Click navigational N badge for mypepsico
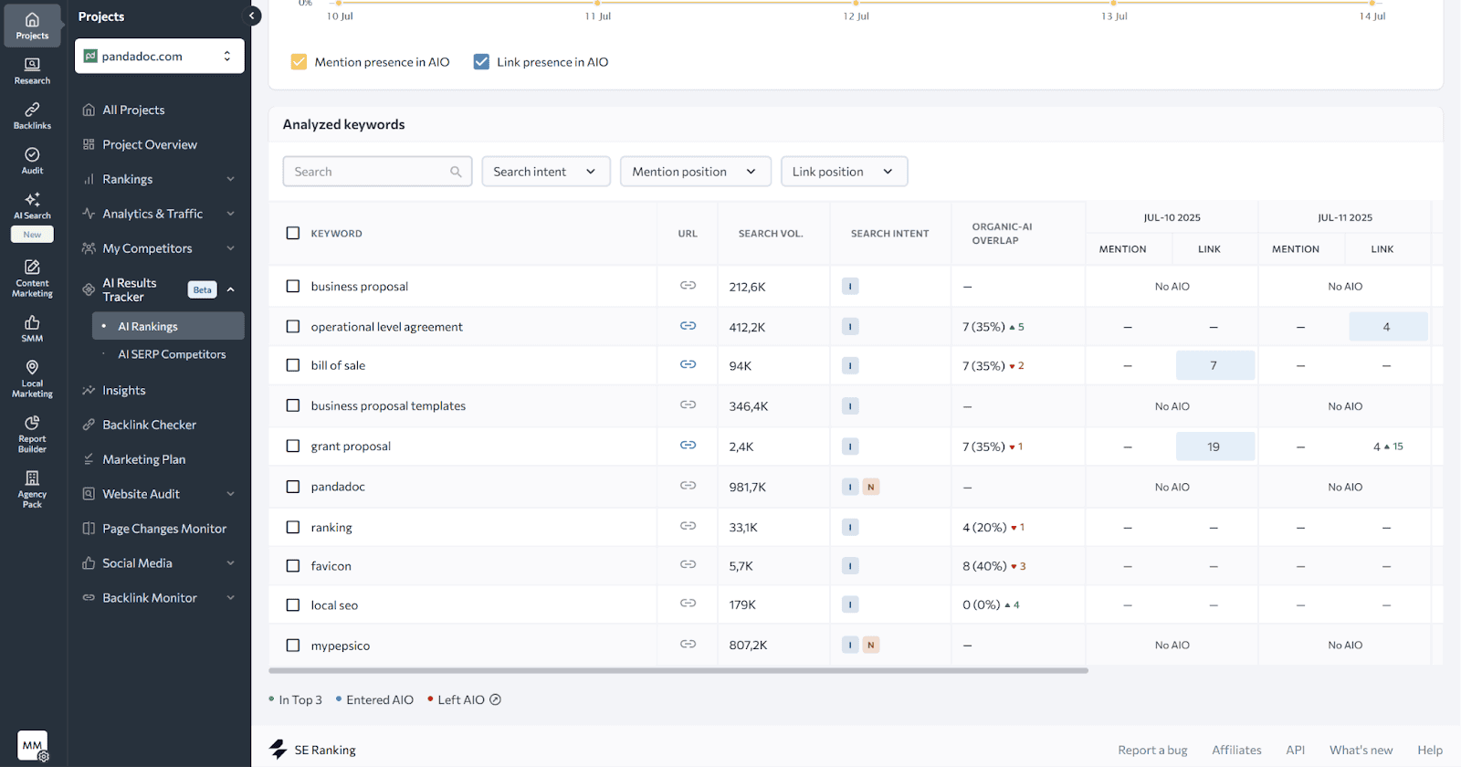Screen dimensions: 1461x767 [871, 645]
